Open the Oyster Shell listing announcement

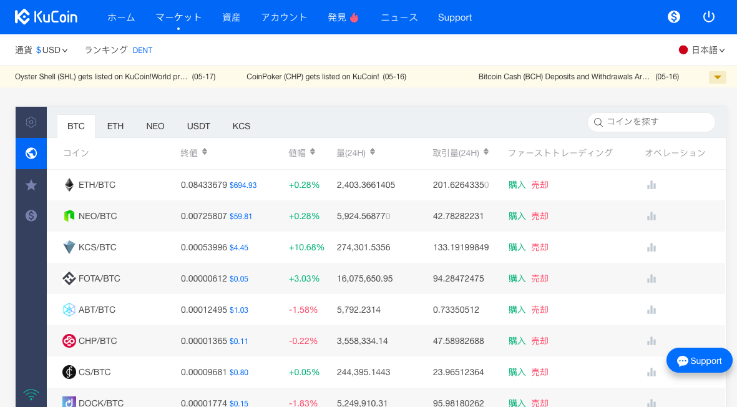(115, 77)
